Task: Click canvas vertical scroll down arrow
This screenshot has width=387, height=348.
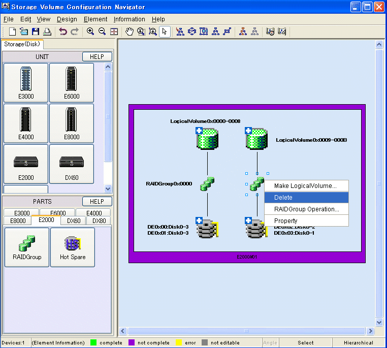Action: pos(379,322)
